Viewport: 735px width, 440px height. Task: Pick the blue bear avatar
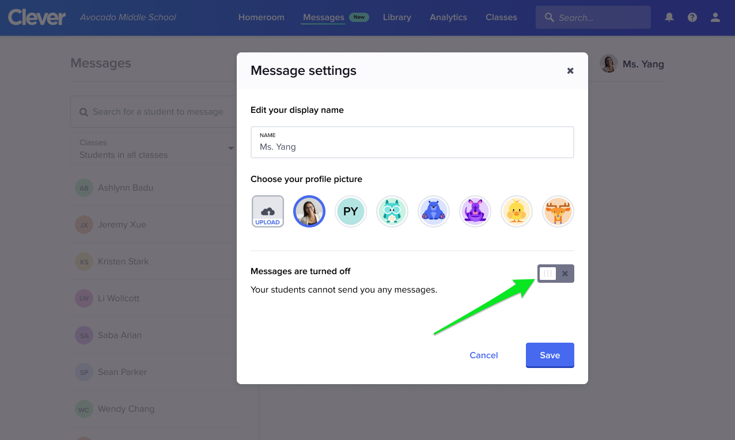tap(434, 211)
